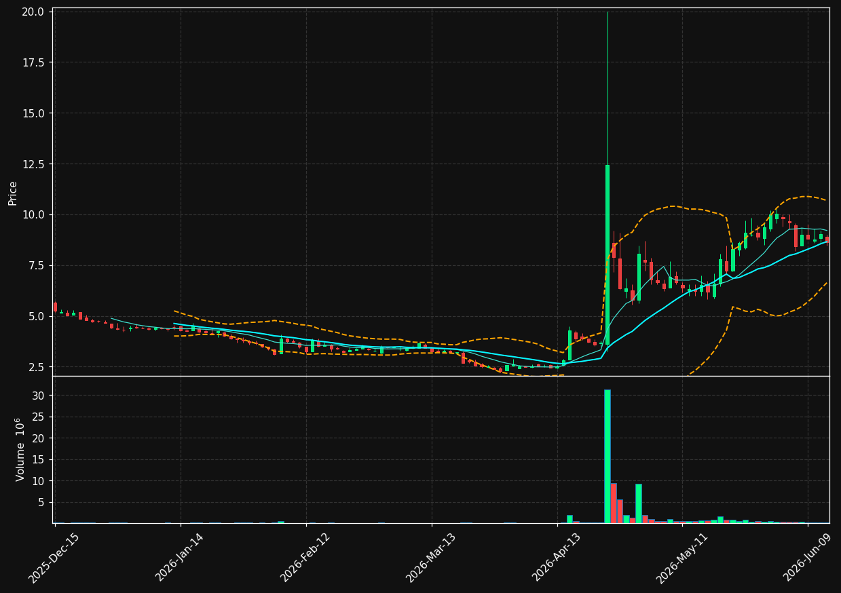Image resolution: width=841 pixels, height=593 pixels.
Task: Select the 2026-Apr-13 date label
Action: (557, 558)
